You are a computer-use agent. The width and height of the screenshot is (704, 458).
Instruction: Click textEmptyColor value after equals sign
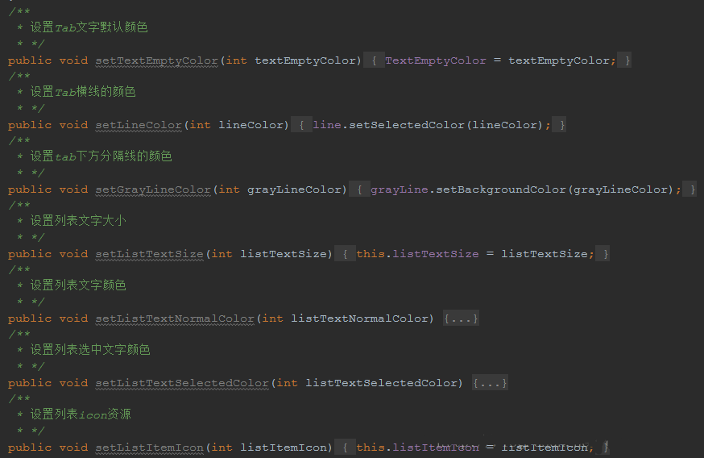tap(559, 60)
